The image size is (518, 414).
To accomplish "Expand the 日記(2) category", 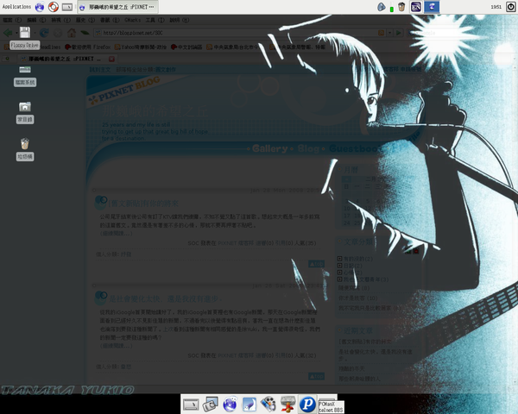I will click(x=339, y=266).
